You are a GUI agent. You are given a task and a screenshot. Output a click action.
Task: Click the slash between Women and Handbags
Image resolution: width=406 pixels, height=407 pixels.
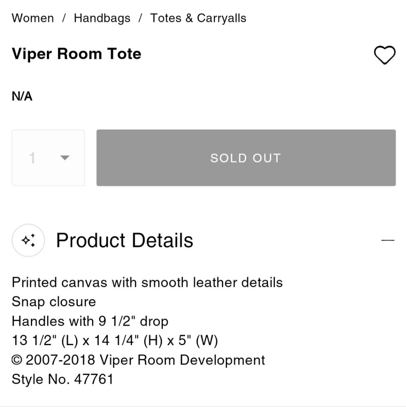[64, 18]
